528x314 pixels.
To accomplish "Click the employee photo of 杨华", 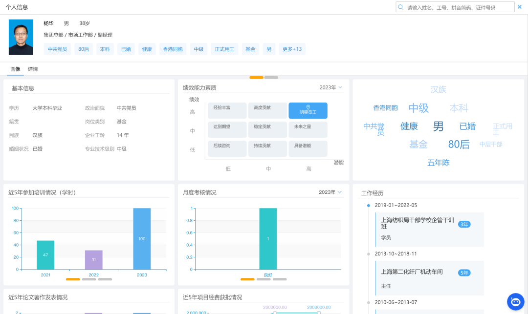I will pos(21,37).
